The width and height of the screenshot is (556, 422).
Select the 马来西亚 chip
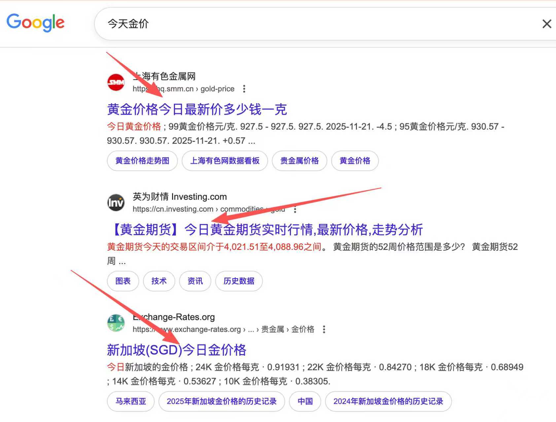click(131, 402)
